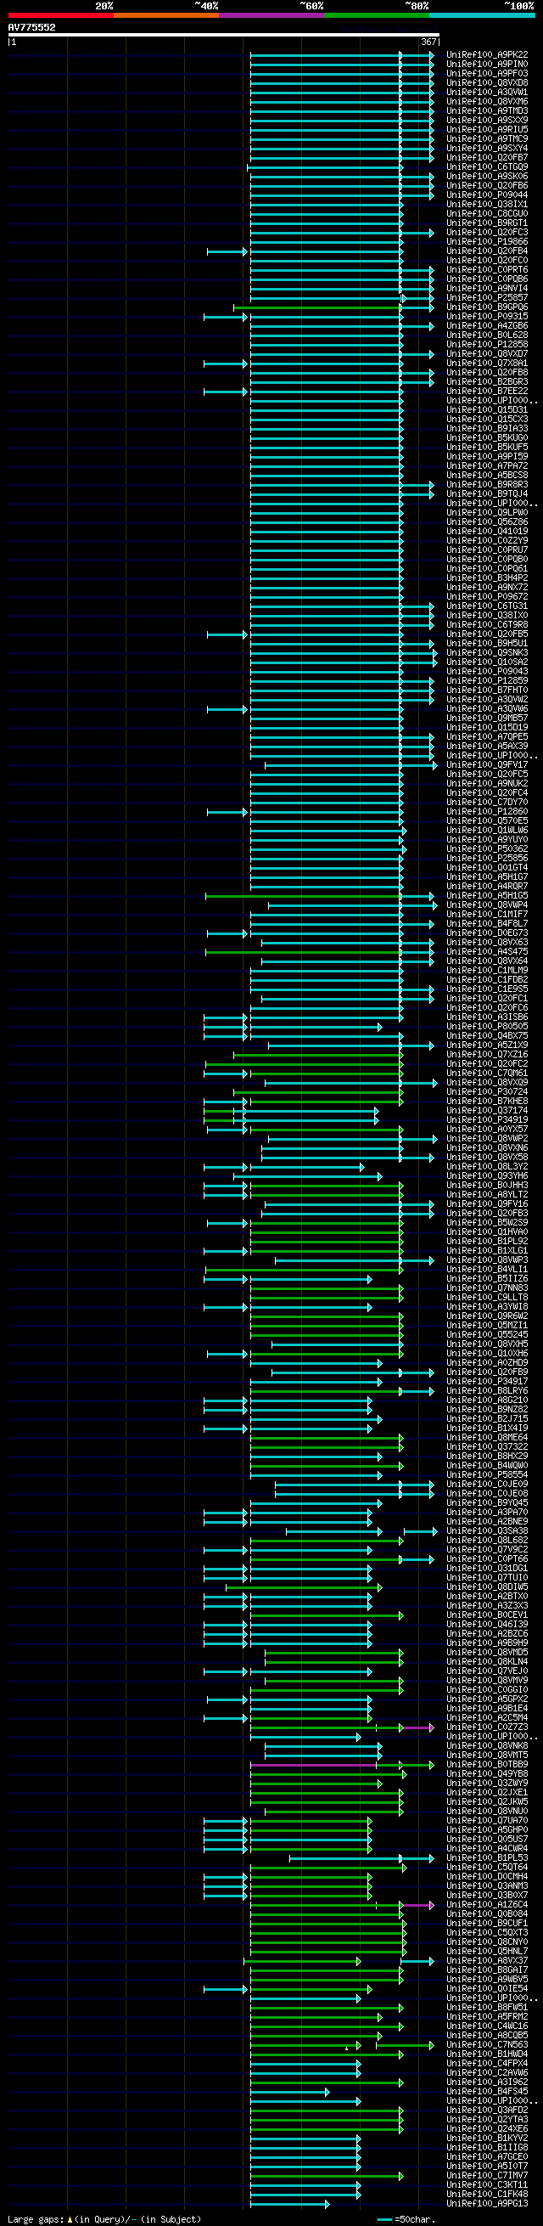Select the UniRef100_Q0B084 label
The width and height of the screenshot is (543, 2226).
[488, 1913]
